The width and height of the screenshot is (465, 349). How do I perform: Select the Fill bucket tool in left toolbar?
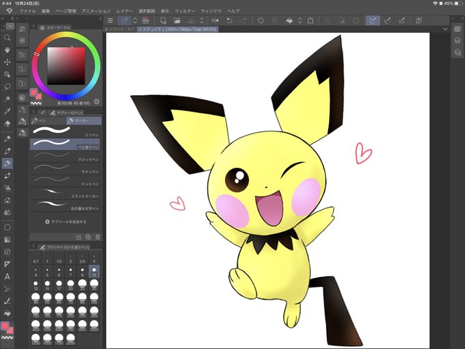tap(7, 313)
